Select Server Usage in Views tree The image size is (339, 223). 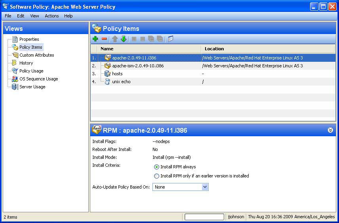click(x=32, y=87)
